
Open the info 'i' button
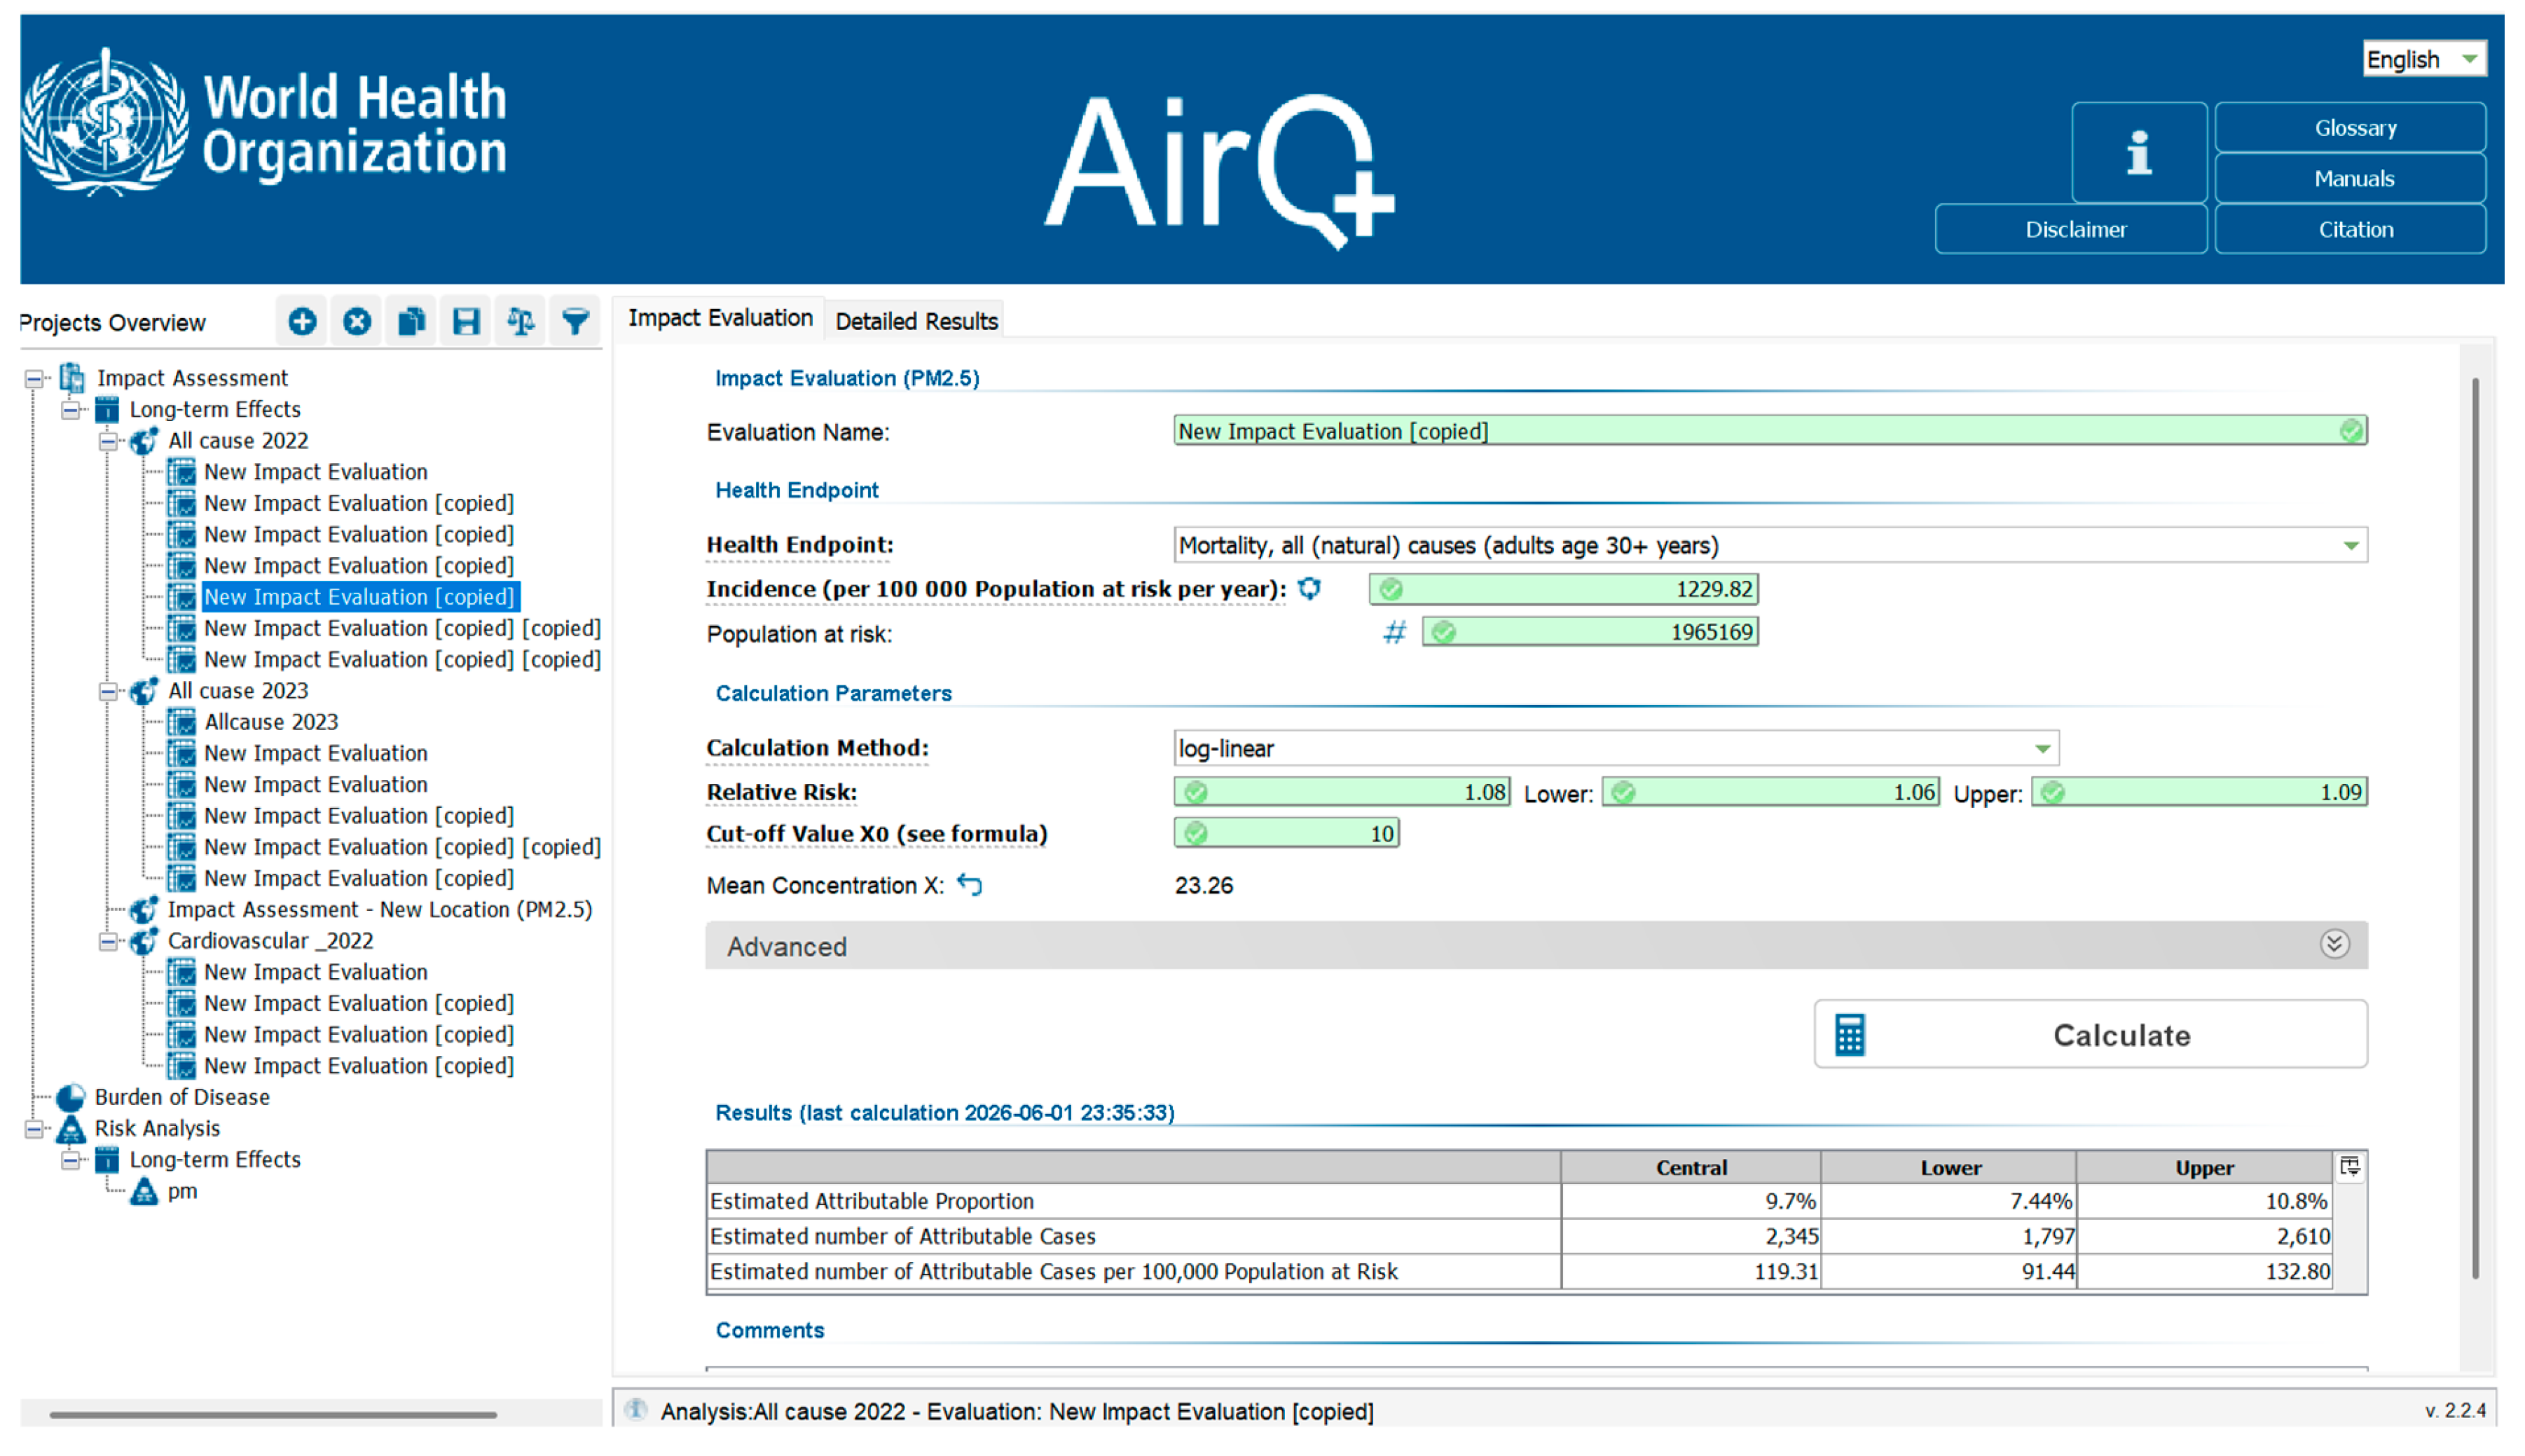click(x=2139, y=153)
